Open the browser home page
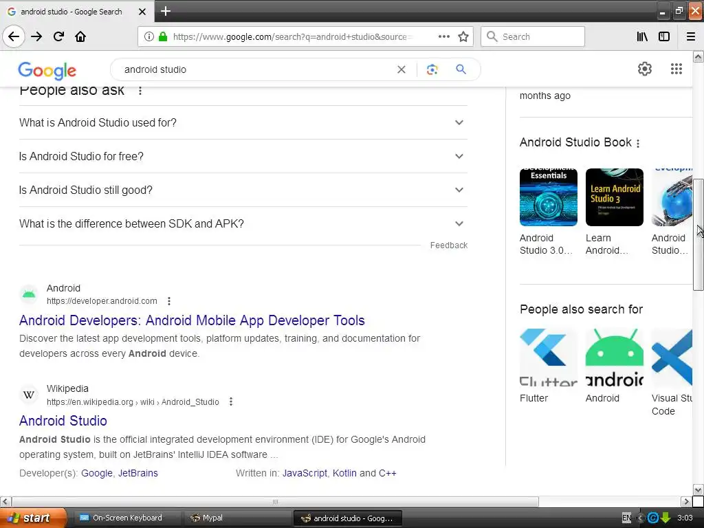This screenshot has width=704, height=528. click(x=80, y=36)
